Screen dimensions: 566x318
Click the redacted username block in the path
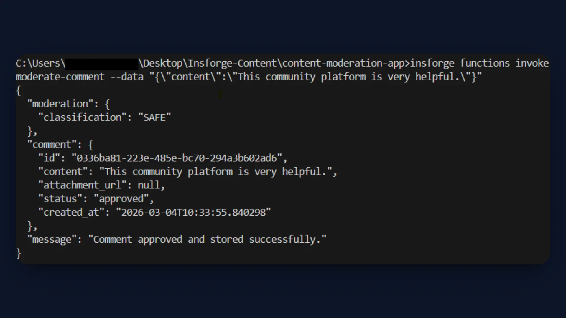[101, 64]
